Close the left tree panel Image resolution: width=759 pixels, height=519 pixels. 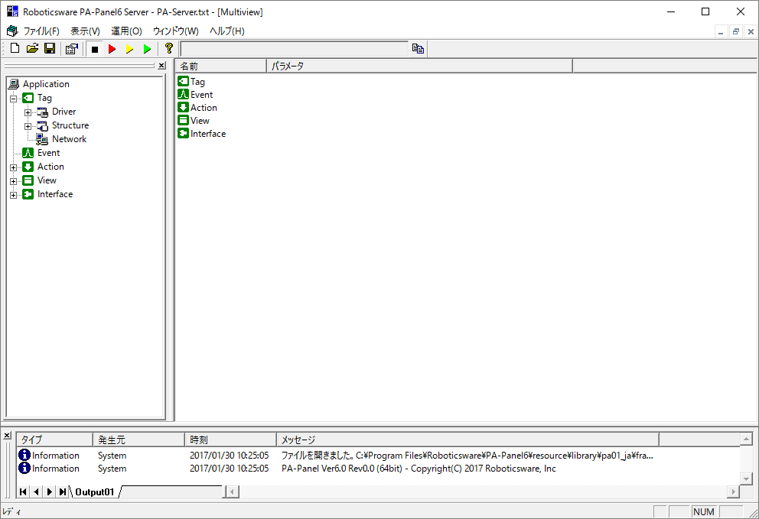[x=161, y=66]
